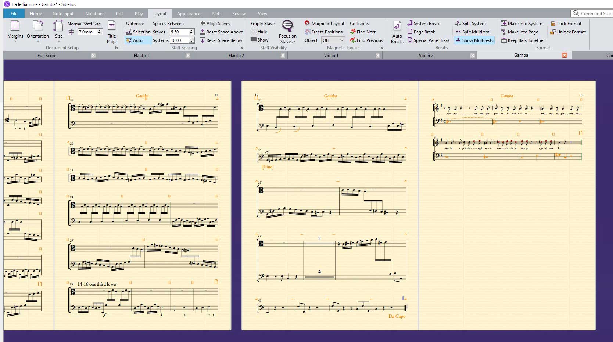The height and width of the screenshot is (342, 613).
Task: Switch to Note Input ribbon tab
Action: [x=63, y=14]
